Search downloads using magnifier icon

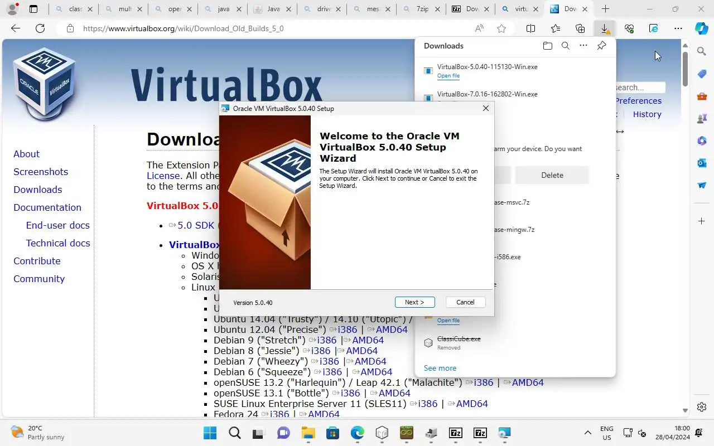[x=566, y=46]
